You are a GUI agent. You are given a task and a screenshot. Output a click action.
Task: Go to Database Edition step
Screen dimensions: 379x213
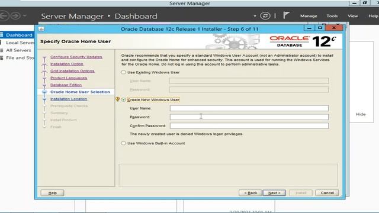pos(66,85)
